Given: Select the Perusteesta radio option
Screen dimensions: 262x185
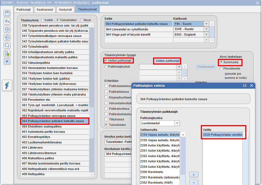Looking at the screenshot, I should point(221,68).
